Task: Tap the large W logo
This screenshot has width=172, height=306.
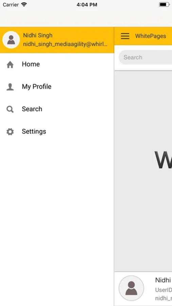Action: pos(163,160)
